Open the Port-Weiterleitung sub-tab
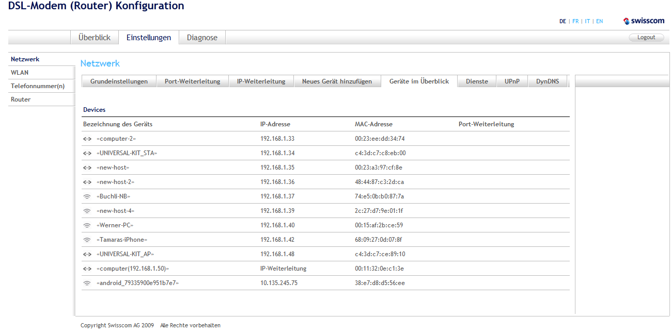This screenshot has height=334, width=671. tap(192, 81)
